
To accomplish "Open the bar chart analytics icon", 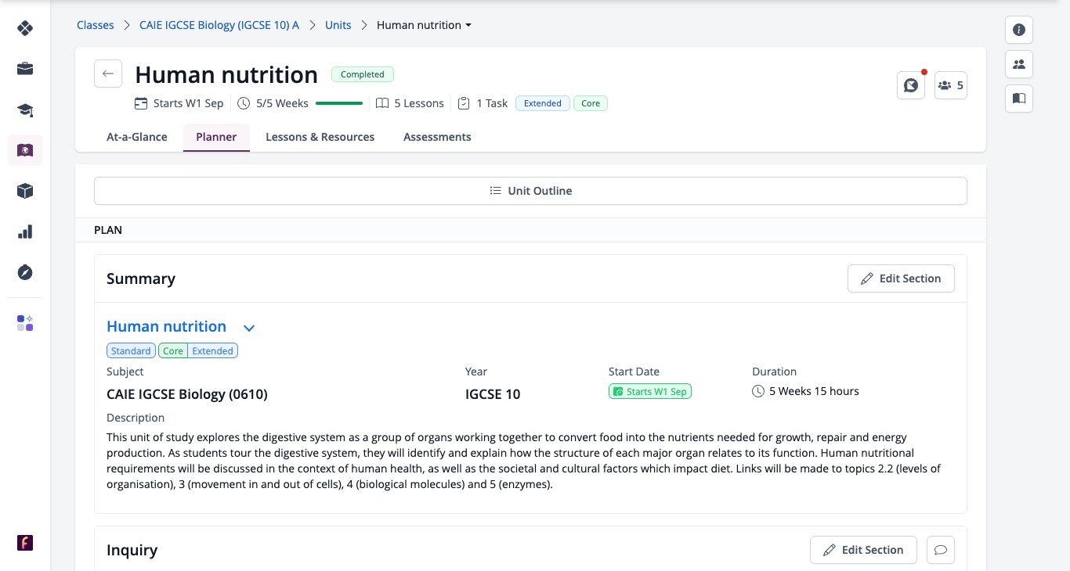I will click(x=25, y=232).
